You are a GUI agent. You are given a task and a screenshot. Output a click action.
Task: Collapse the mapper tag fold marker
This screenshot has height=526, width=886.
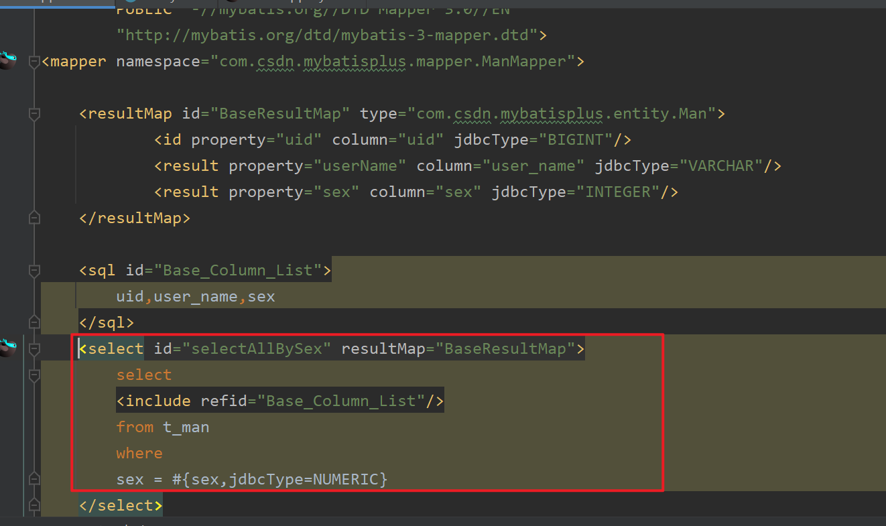coord(34,62)
